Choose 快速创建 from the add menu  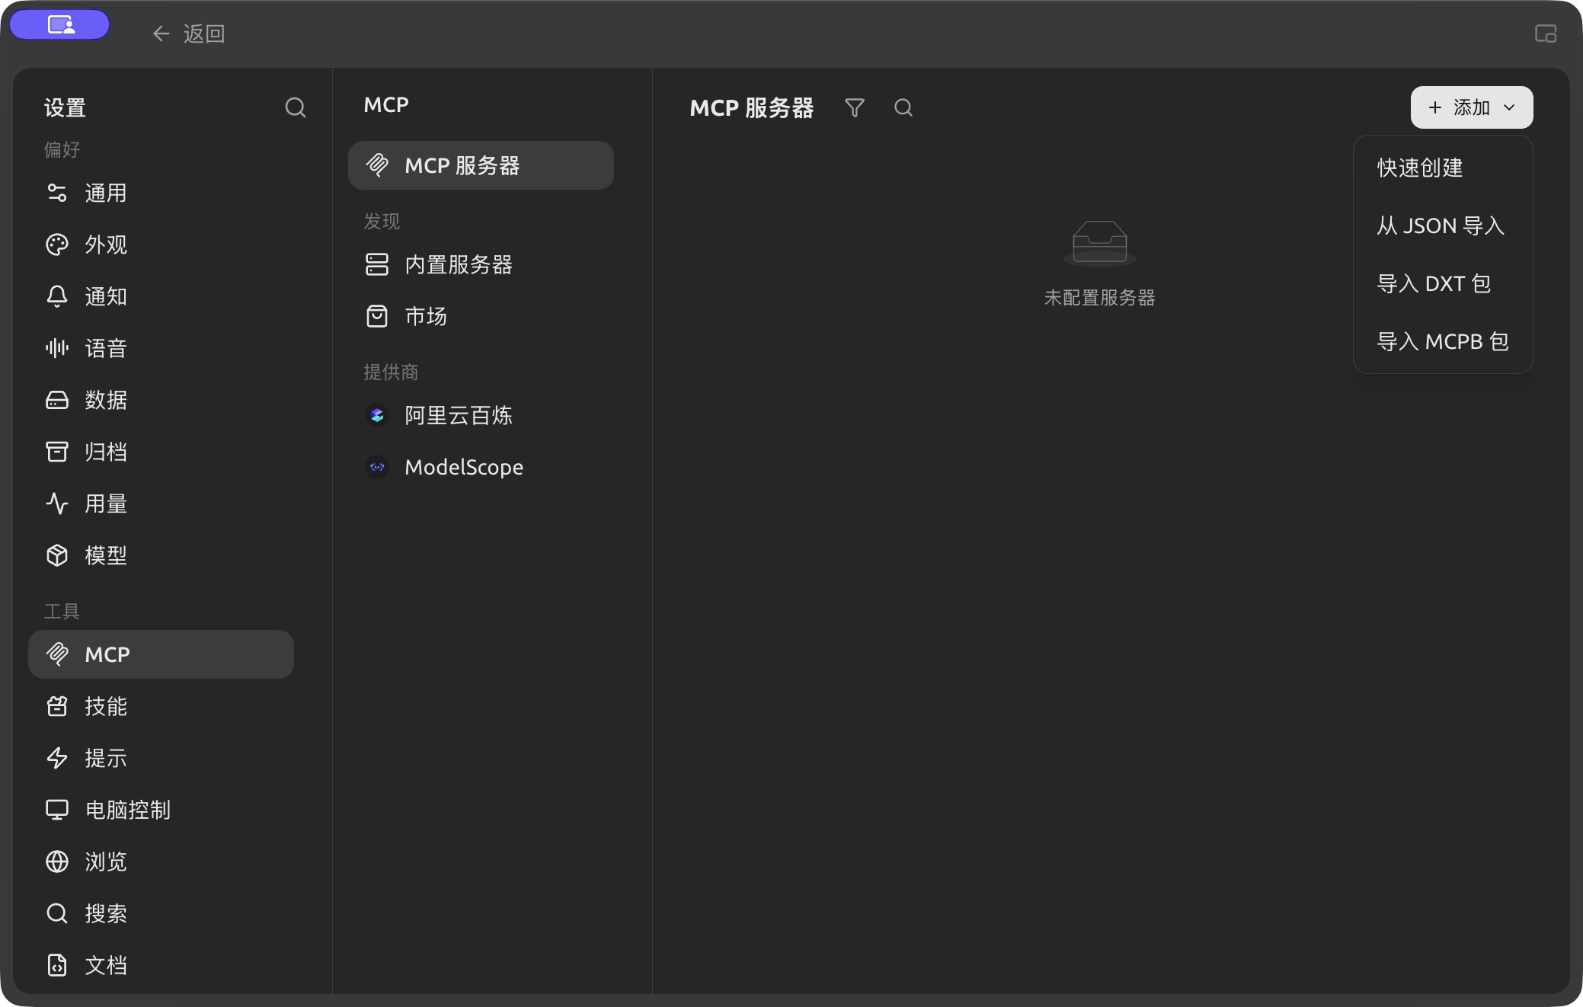(1443, 168)
